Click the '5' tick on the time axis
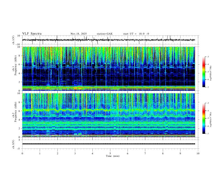Viewport: 223px width, 172px height. pyautogui.click(x=110, y=153)
